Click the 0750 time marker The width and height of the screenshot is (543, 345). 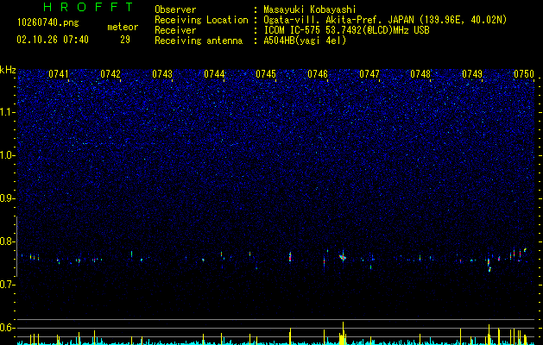pyautogui.click(x=524, y=74)
